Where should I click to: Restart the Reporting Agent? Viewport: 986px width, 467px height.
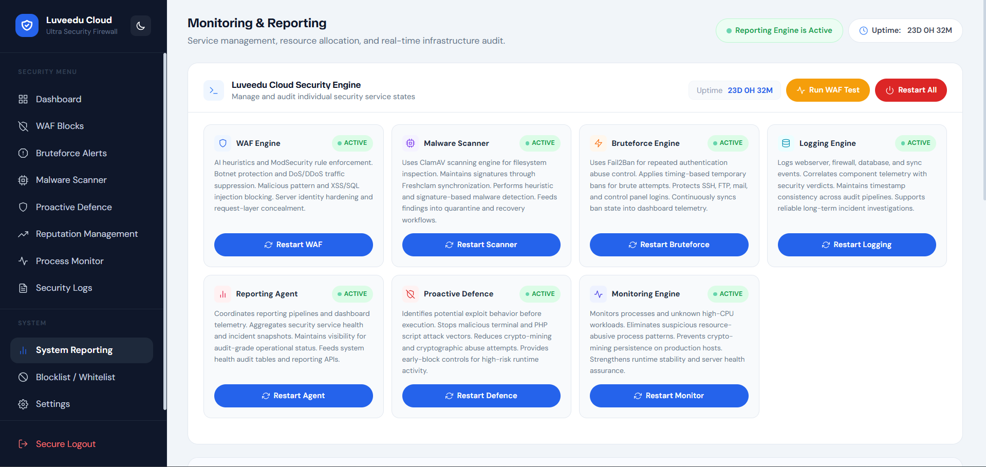[293, 396]
